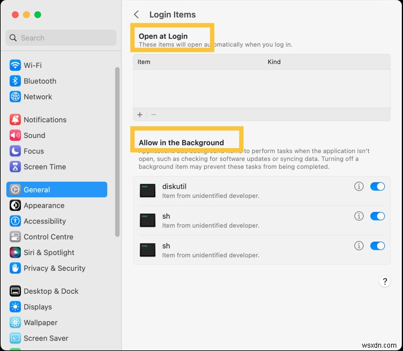Turn off the first sh toggle

378,216
